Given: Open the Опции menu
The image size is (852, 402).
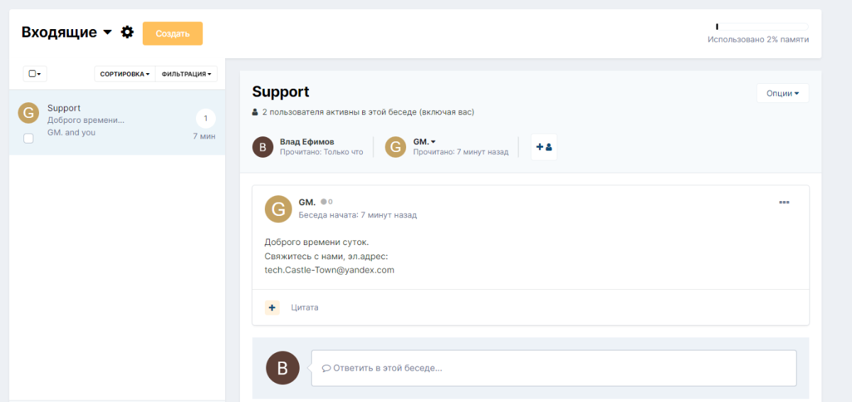Looking at the screenshot, I should click(x=782, y=93).
